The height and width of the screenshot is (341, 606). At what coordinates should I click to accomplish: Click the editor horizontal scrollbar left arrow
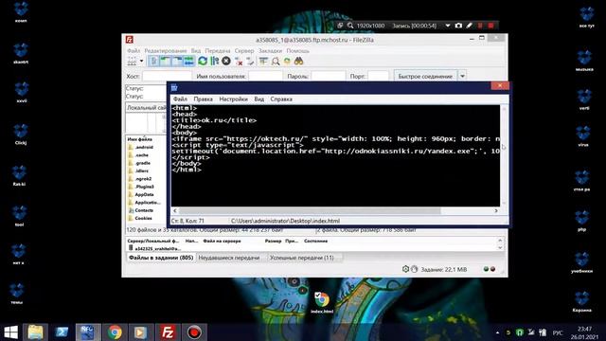tap(175, 210)
